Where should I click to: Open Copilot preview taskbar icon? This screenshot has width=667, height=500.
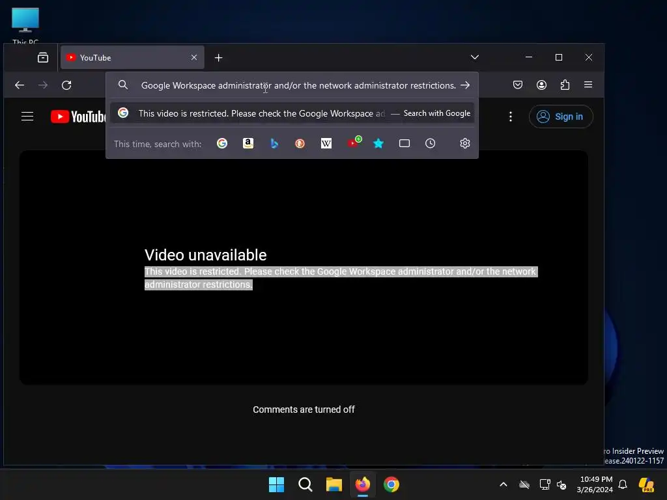[647, 484]
